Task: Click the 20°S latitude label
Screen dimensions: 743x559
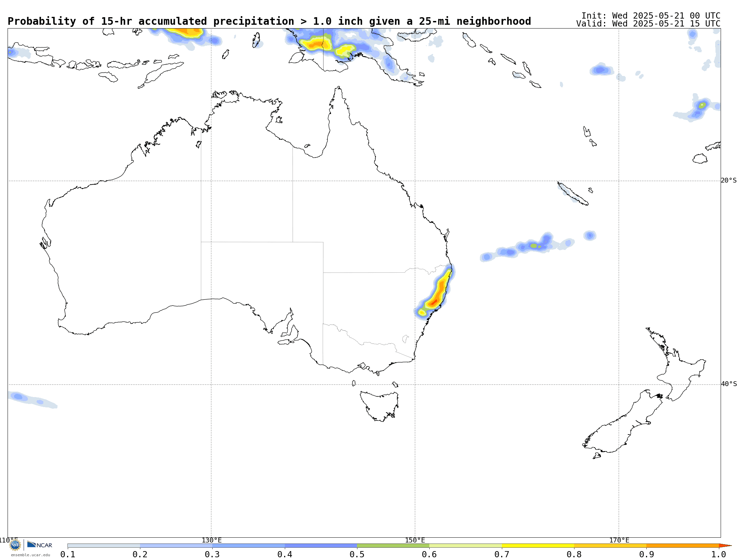Action: 729,180
